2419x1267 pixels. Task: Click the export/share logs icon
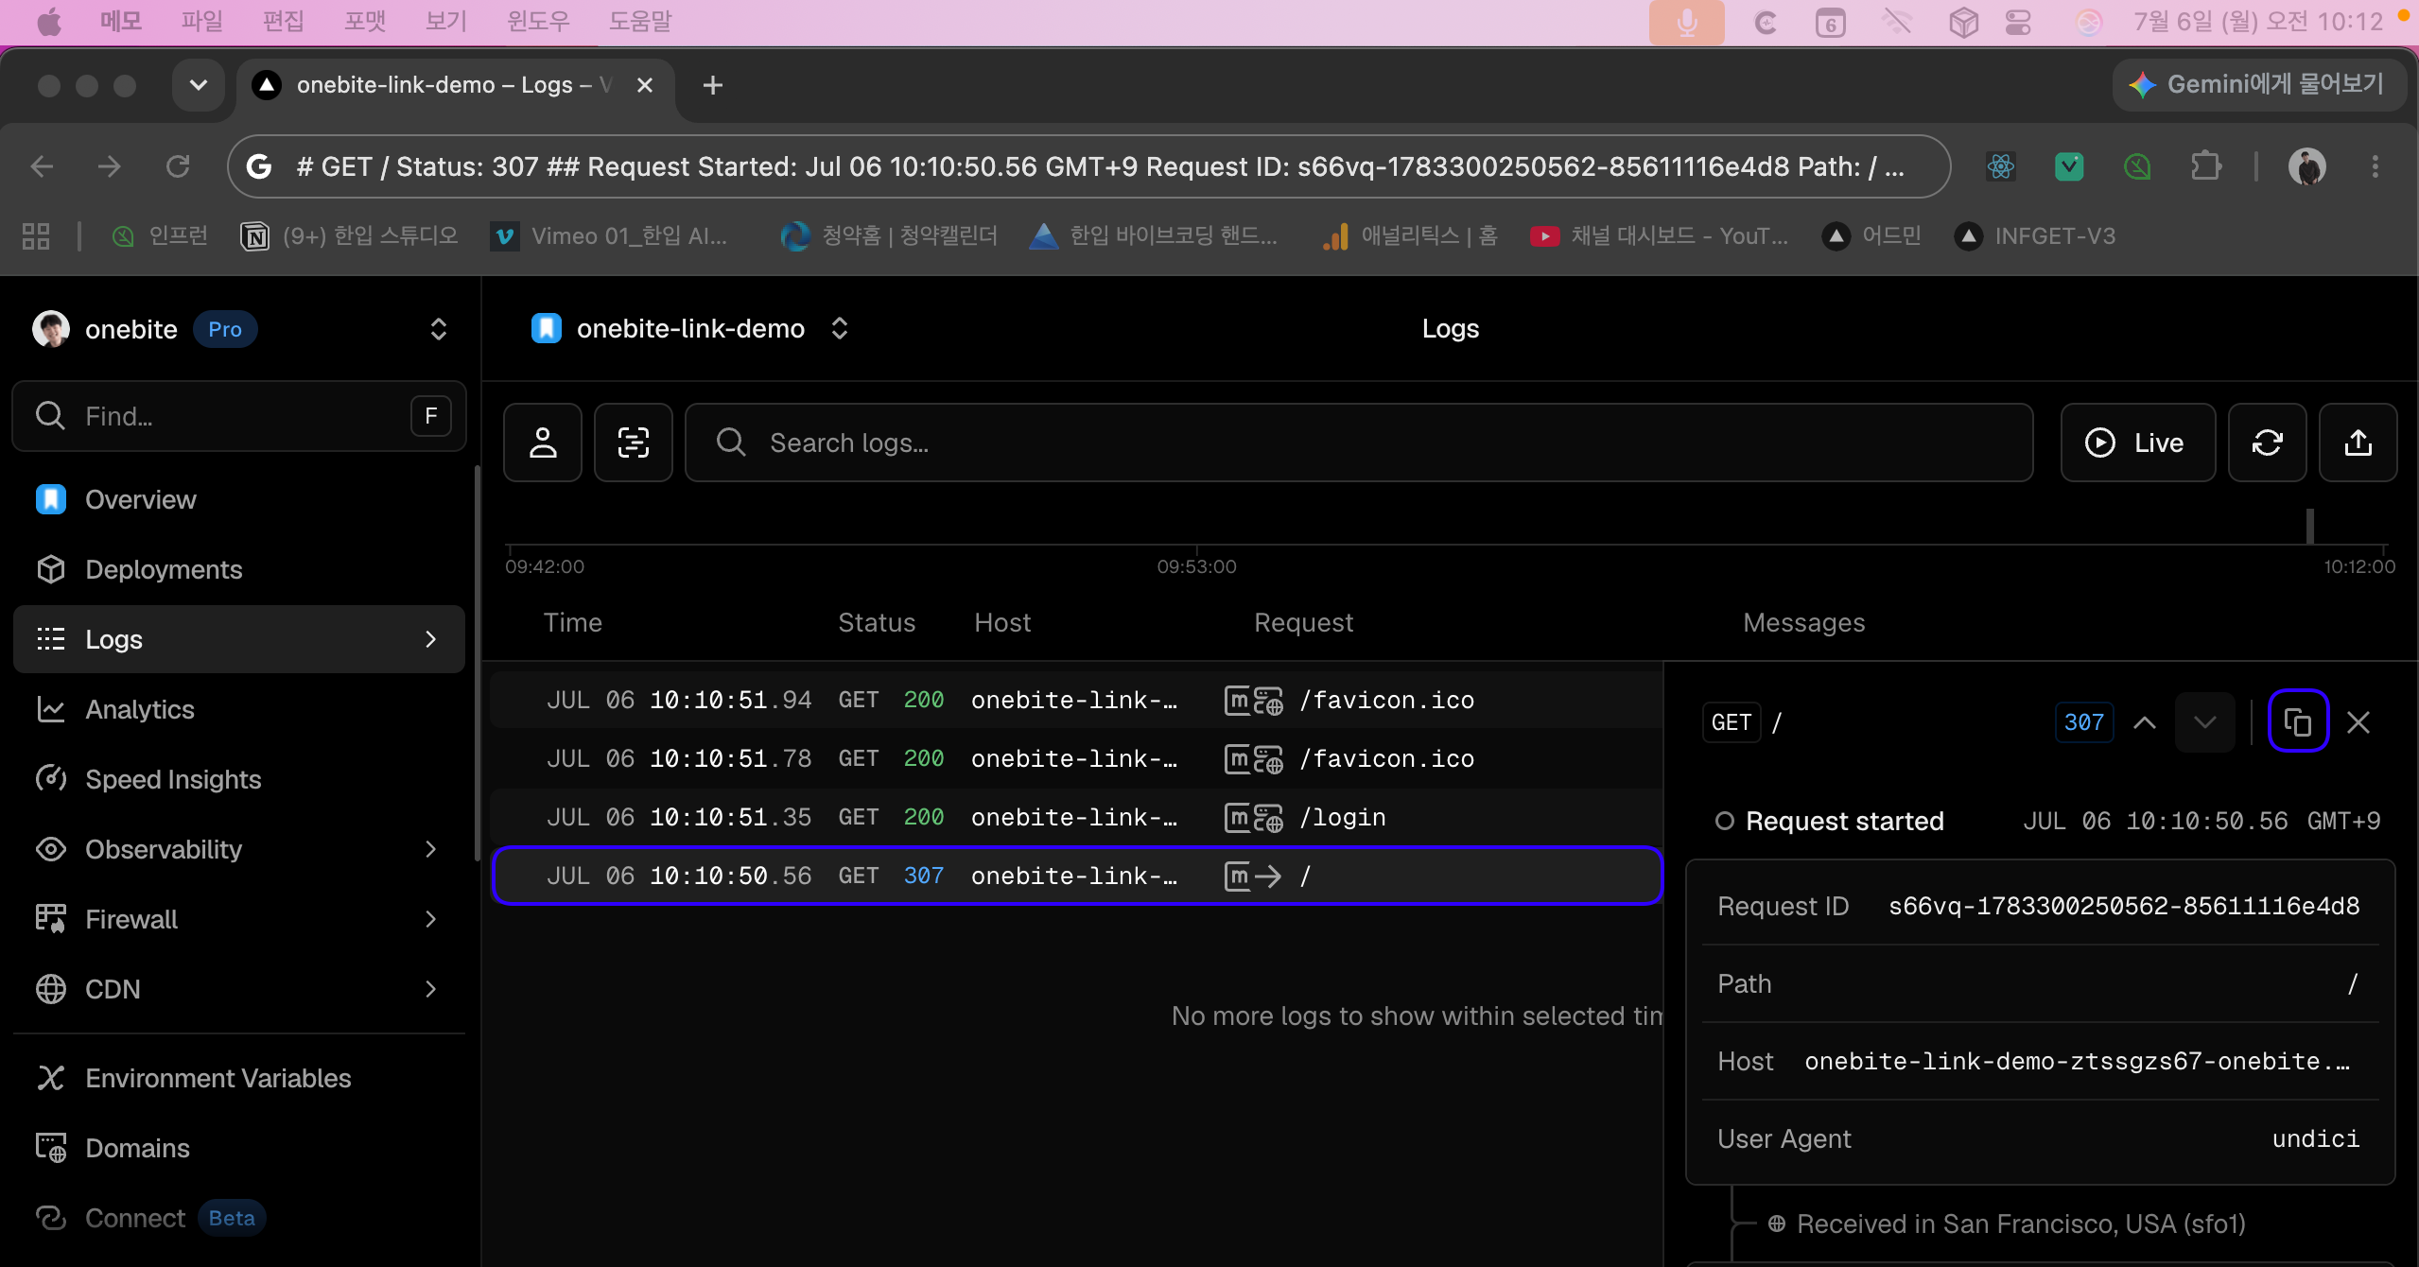pos(2358,443)
